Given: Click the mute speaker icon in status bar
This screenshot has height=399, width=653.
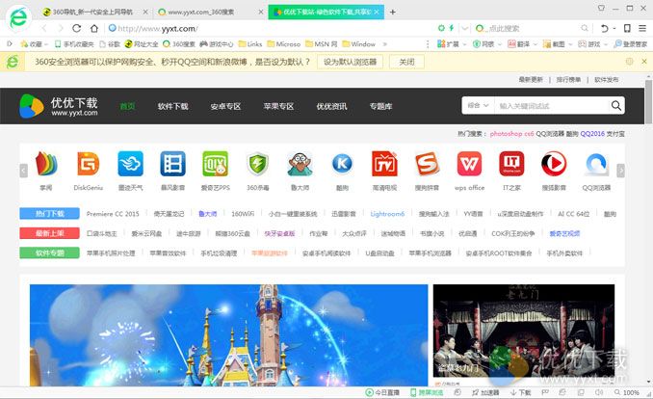Looking at the screenshot, I should pyautogui.click(x=599, y=392).
